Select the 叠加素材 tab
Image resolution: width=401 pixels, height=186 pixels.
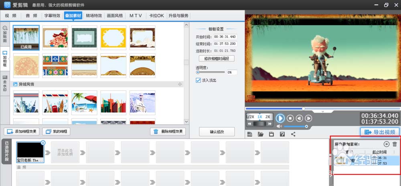pos(73,16)
